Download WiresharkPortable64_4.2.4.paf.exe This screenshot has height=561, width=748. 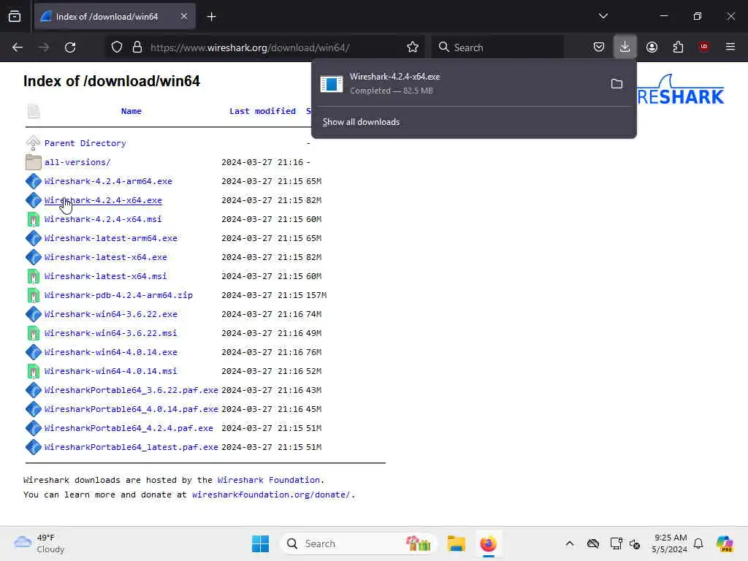coord(129,428)
